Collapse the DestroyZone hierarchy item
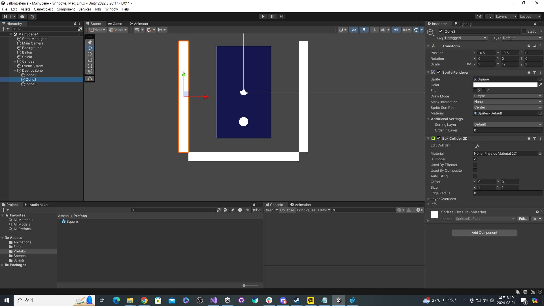The height and width of the screenshot is (306, 544). [15, 71]
